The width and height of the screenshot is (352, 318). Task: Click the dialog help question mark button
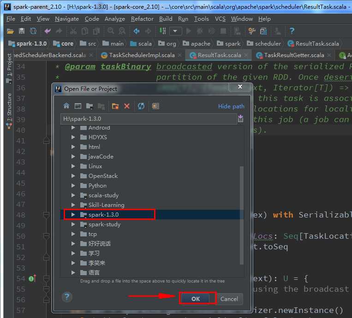point(67,297)
